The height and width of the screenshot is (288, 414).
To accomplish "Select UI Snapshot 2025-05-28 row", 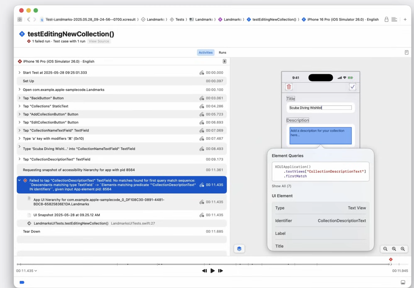I will click(122, 215).
